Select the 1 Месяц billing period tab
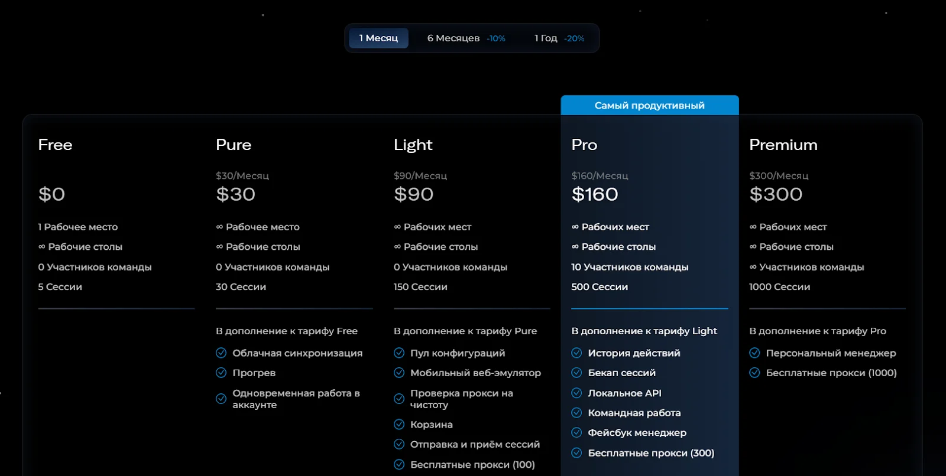946x476 pixels. coord(378,38)
